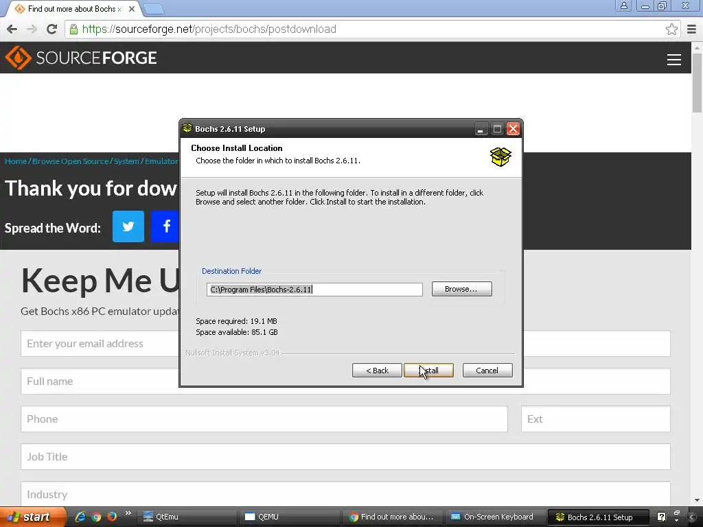703x527 pixels.
Task: Click the 'Keep Me U' heading on page
Action: [x=100, y=281]
